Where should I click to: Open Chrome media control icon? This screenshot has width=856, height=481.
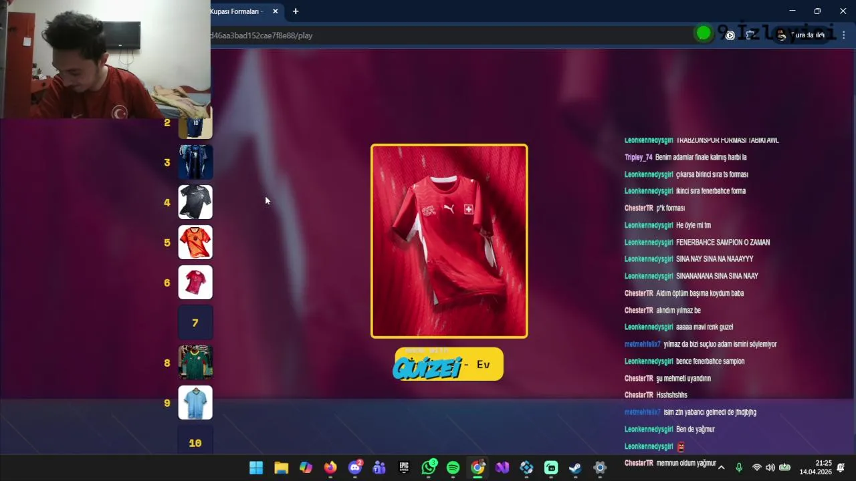(x=730, y=35)
